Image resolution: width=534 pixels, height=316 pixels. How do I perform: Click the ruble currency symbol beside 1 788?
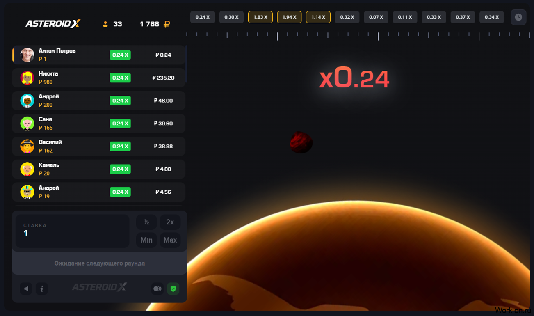(x=167, y=24)
